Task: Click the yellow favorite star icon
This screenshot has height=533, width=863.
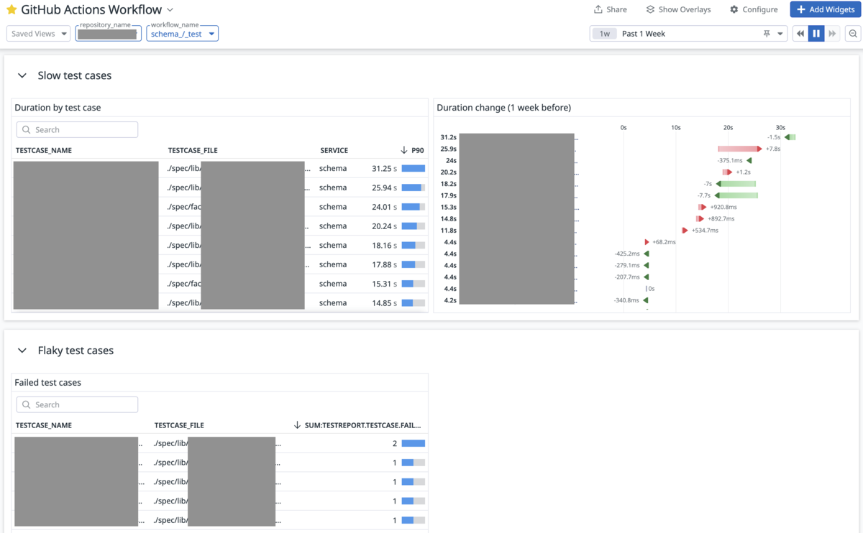Action: (12, 10)
